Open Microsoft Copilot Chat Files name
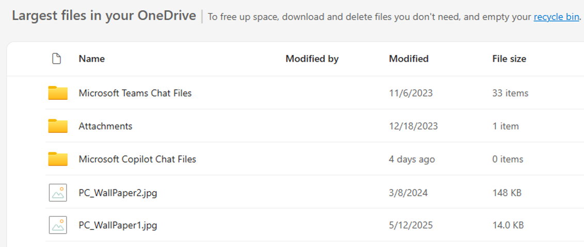This screenshot has height=247, width=584. pos(137,160)
